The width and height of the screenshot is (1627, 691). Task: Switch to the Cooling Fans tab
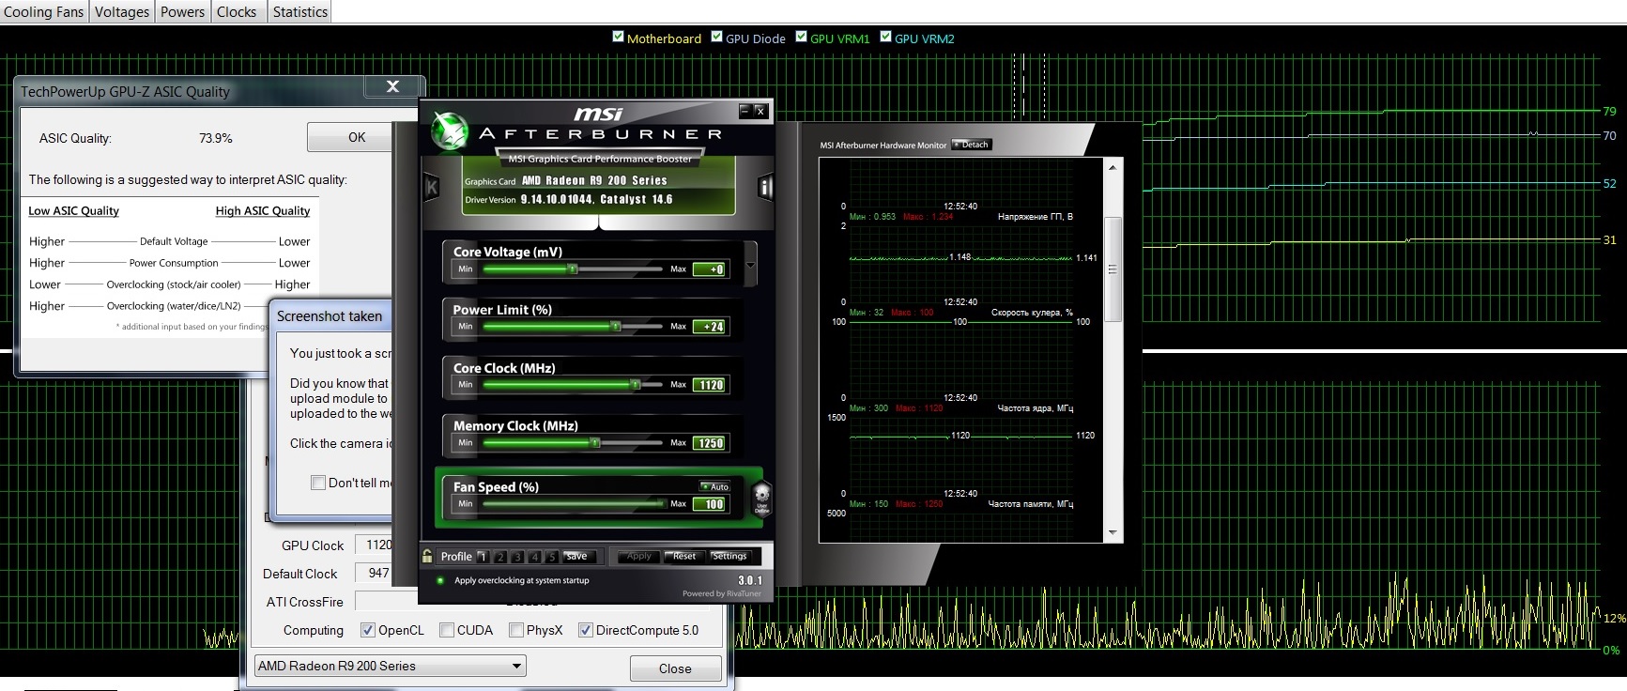[44, 11]
